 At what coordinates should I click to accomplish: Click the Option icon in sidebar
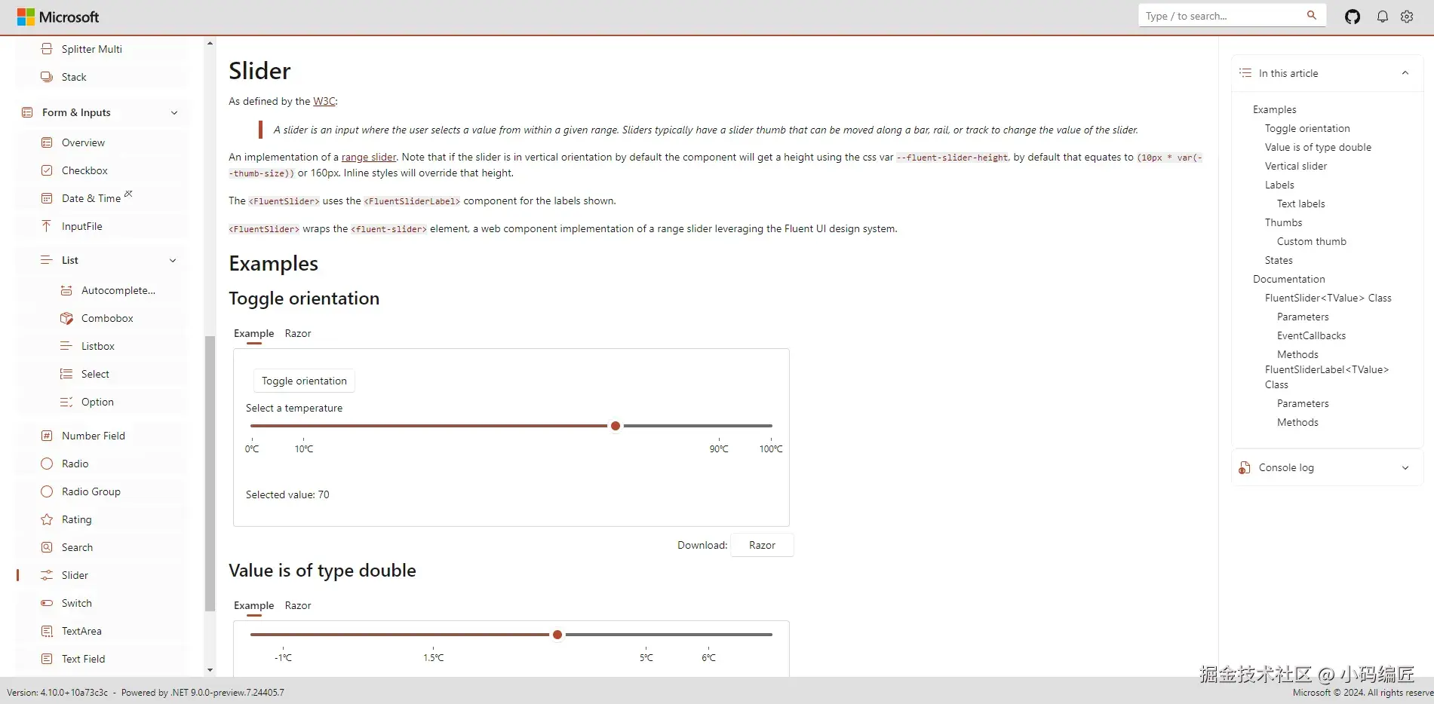pyautogui.click(x=66, y=402)
